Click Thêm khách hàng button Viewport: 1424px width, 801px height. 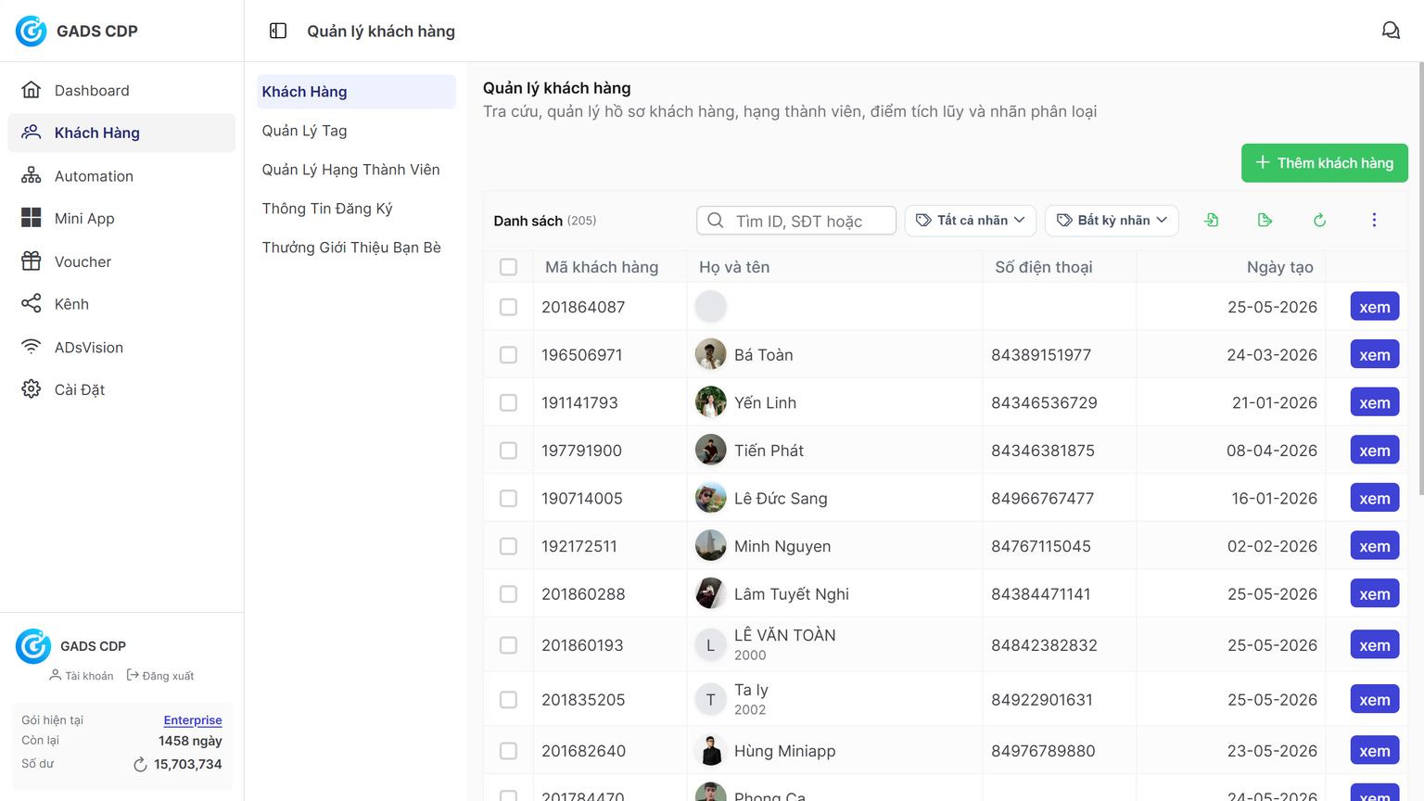1324,163
